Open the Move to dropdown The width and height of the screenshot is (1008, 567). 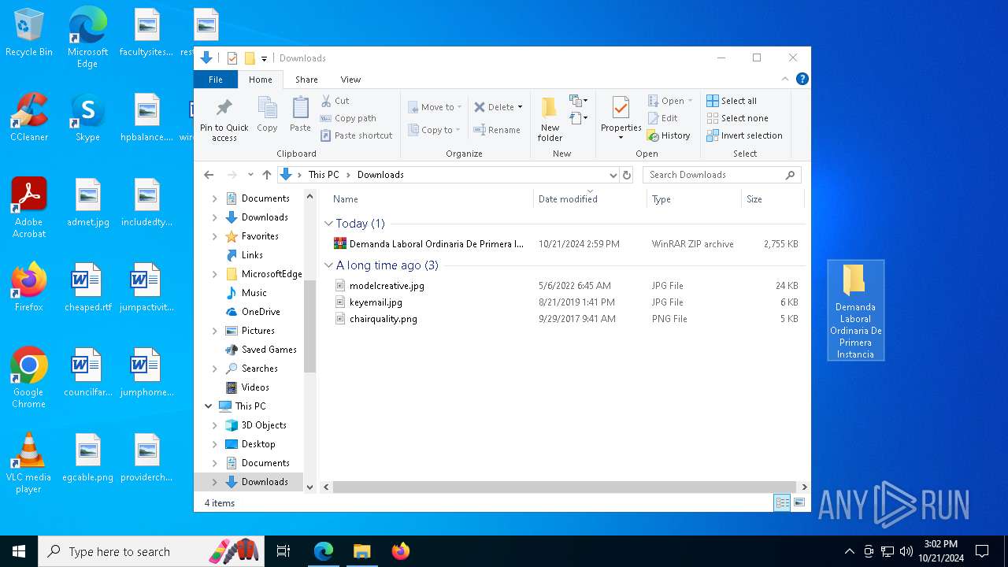coord(434,107)
